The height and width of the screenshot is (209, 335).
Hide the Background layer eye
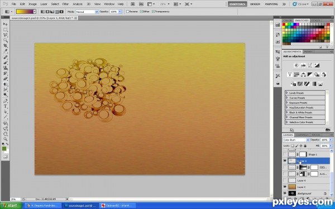coord(285,193)
